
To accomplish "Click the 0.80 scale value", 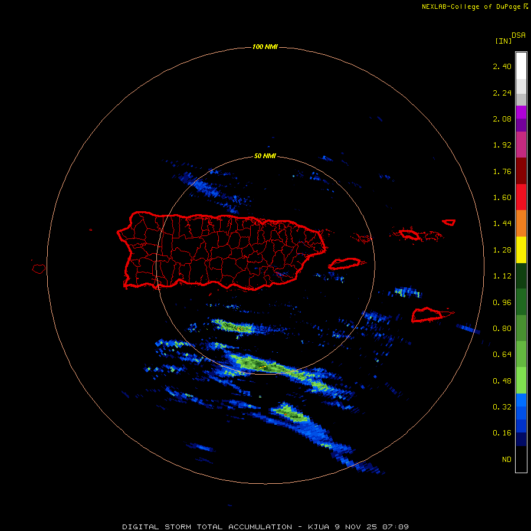I will (x=502, y=329).
